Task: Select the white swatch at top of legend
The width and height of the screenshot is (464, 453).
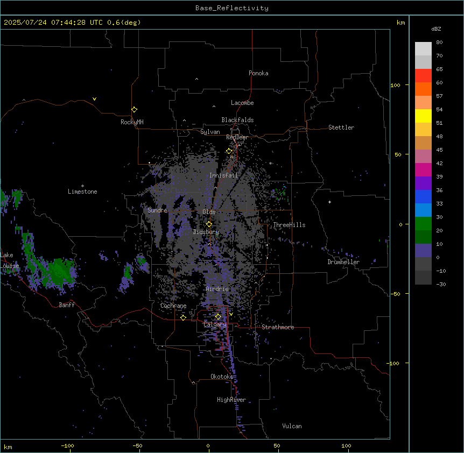Action: point(423,49)
